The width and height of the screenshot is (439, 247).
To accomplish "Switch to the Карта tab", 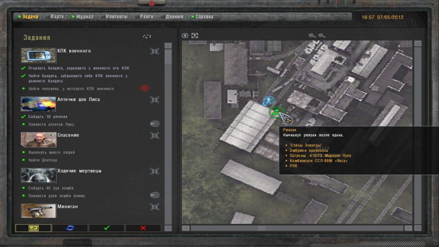I will (x=55, y=17).
